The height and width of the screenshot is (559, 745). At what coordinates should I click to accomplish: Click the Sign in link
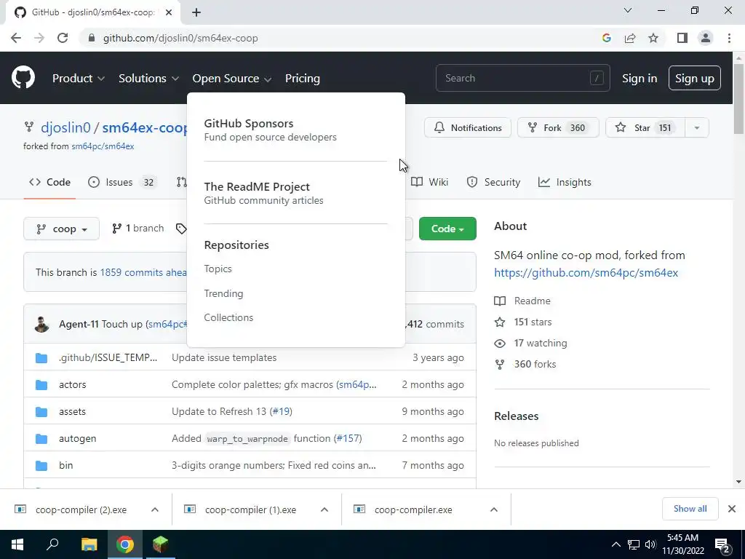point(640,79)
